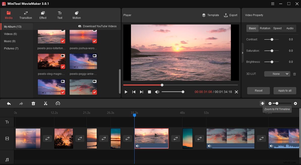Select the Motion panel icon
The height and width of the screenshot is (165, 301).
point(76,15)
